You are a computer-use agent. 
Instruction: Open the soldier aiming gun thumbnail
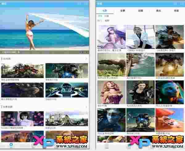pos(170,37)
